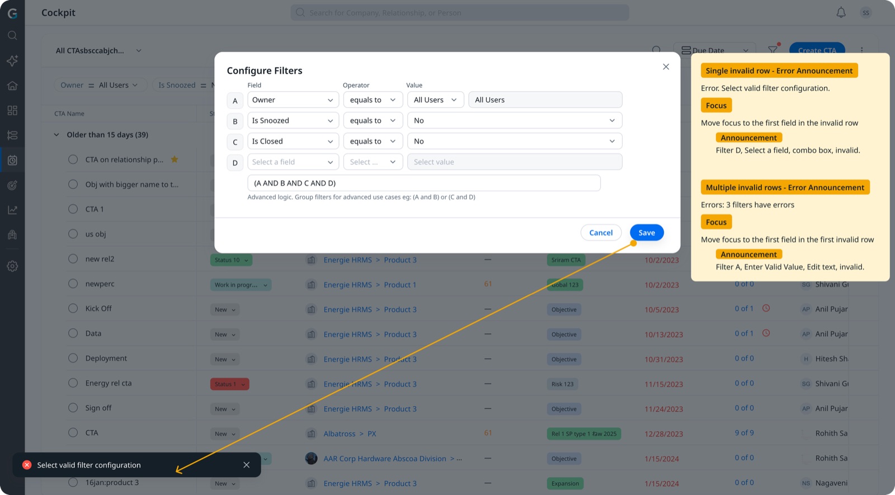Open the dashboards grid icon in sidebar
Viewport: 895px width, 495px height.
(12, 110)
